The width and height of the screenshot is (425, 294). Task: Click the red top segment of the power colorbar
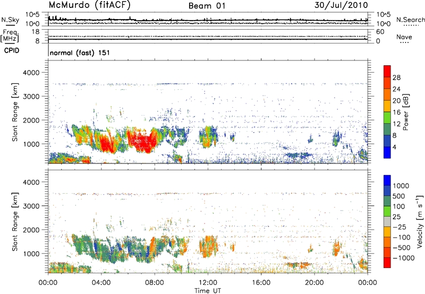[x=387, y=72]
